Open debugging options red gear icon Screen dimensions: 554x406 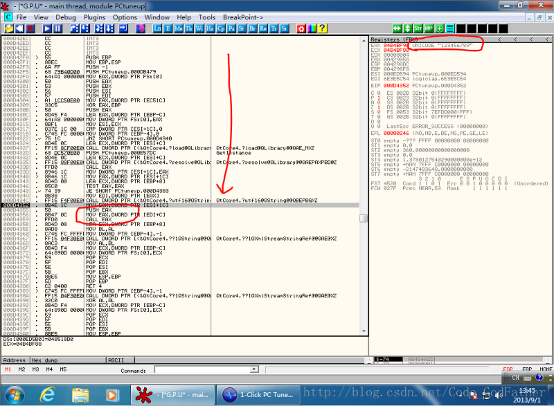click(x=301, y=28)
